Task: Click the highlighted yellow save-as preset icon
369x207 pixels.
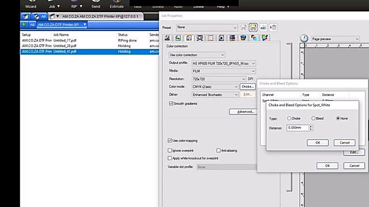Action: 253,28
